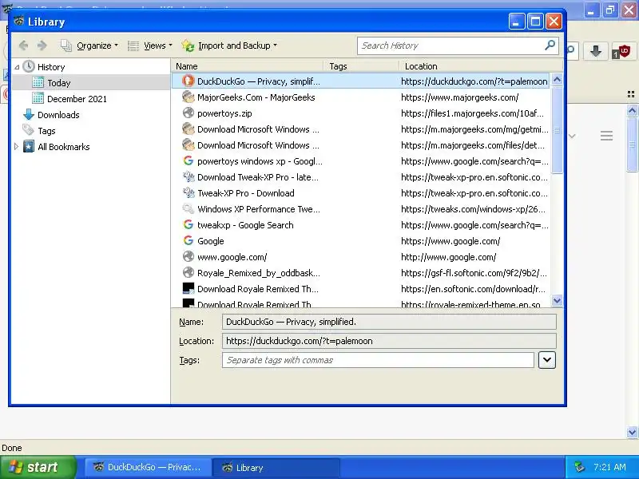This screenshot has width=639, height=479.
Task: Click the uBlock shield icon in browser
Action: (622, 52)
